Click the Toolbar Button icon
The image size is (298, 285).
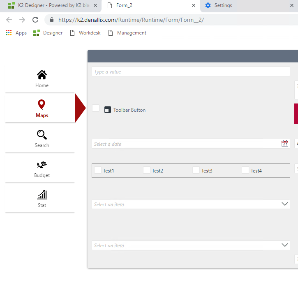(108, 110)
